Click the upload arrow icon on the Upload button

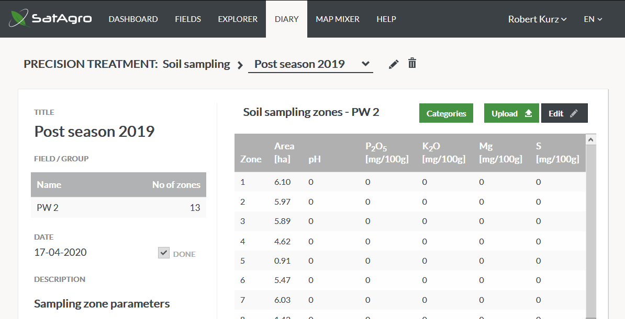point(528,113)
